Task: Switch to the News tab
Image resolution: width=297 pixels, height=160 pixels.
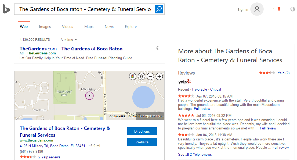Action: 109,27
